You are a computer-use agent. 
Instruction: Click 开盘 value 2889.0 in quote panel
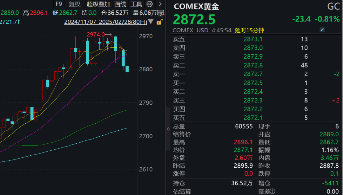[329, 134]
